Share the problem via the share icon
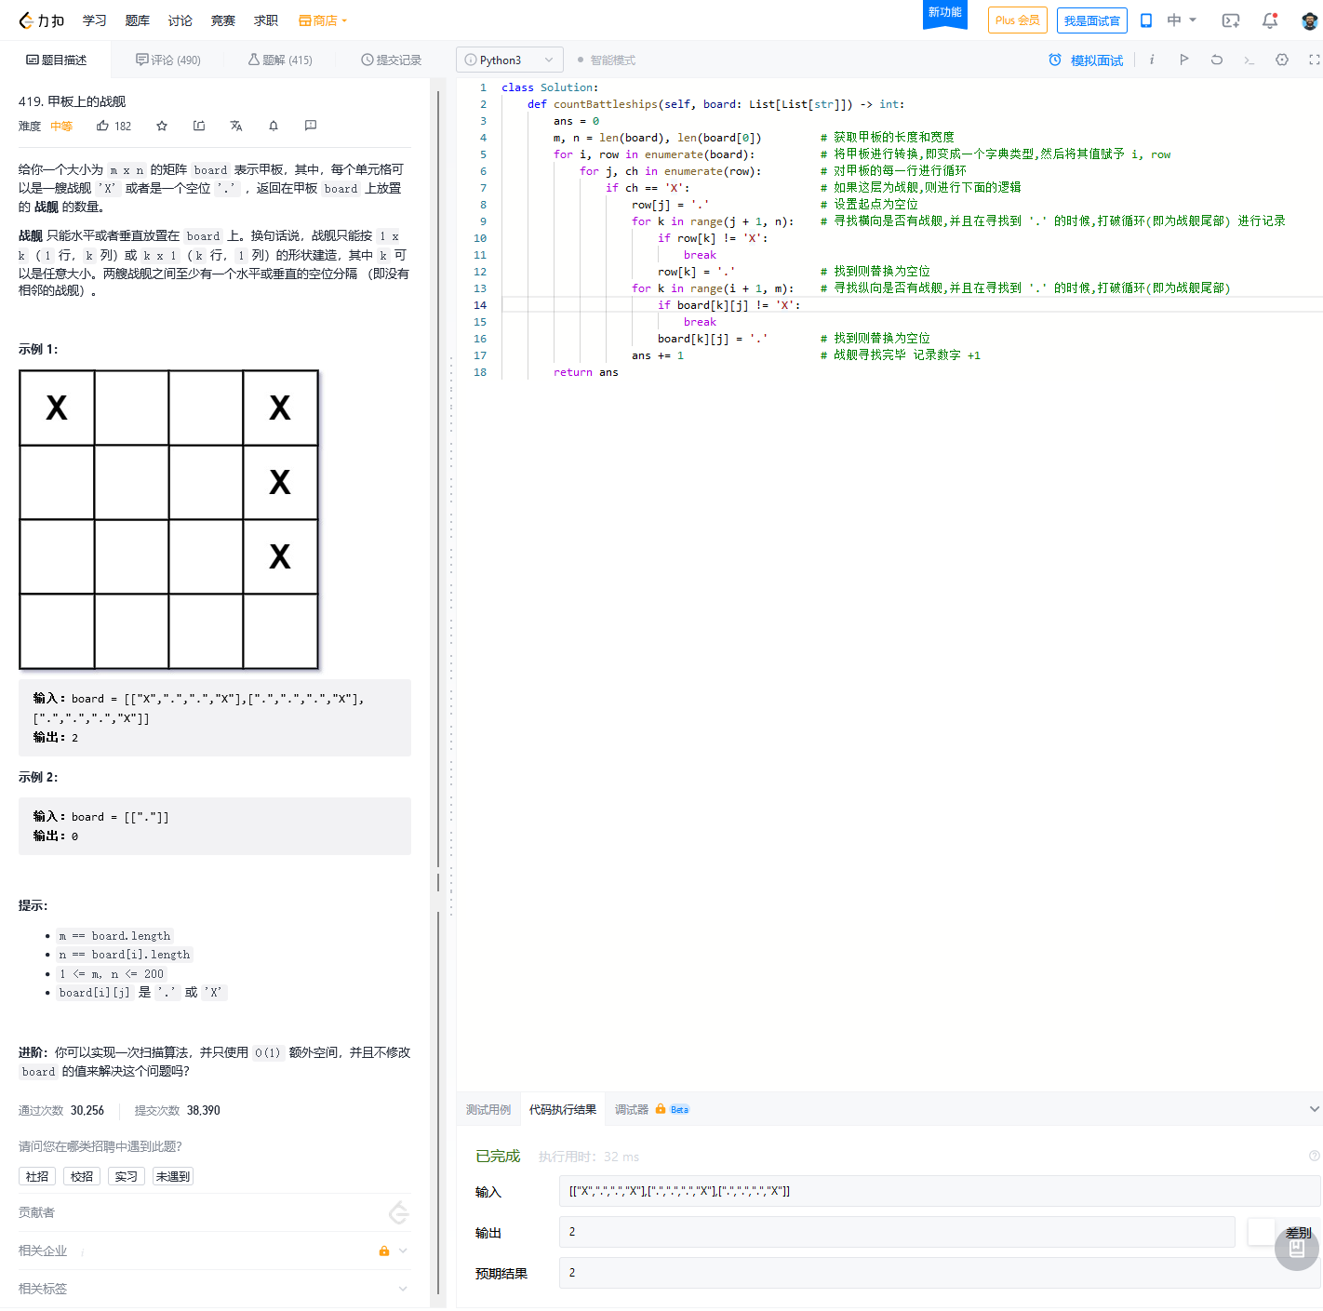Image resolution: width=1323 pixels, height=1311 pixels. pos(199,126)
